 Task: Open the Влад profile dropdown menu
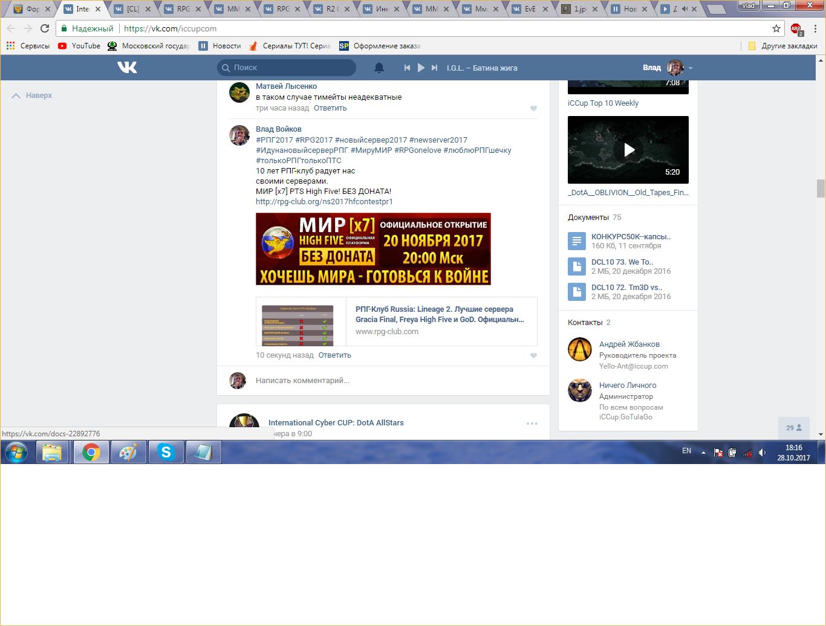(668, 68)
